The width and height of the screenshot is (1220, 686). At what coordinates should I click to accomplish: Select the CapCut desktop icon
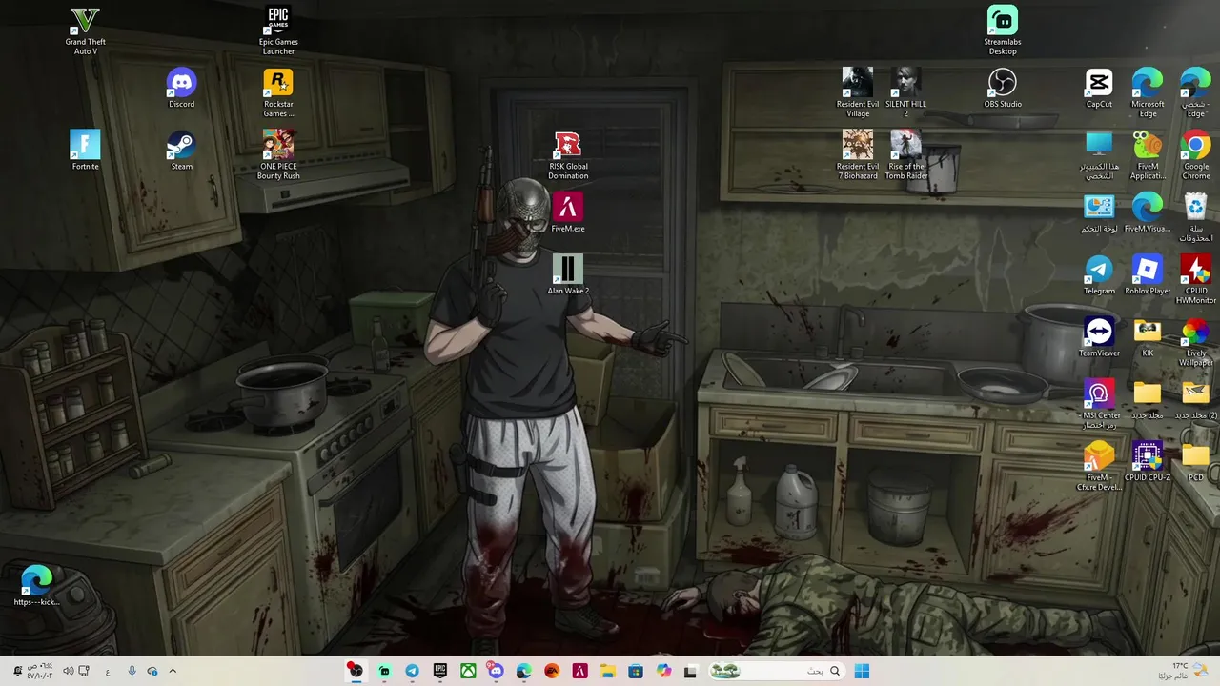tap(1099, 88)
